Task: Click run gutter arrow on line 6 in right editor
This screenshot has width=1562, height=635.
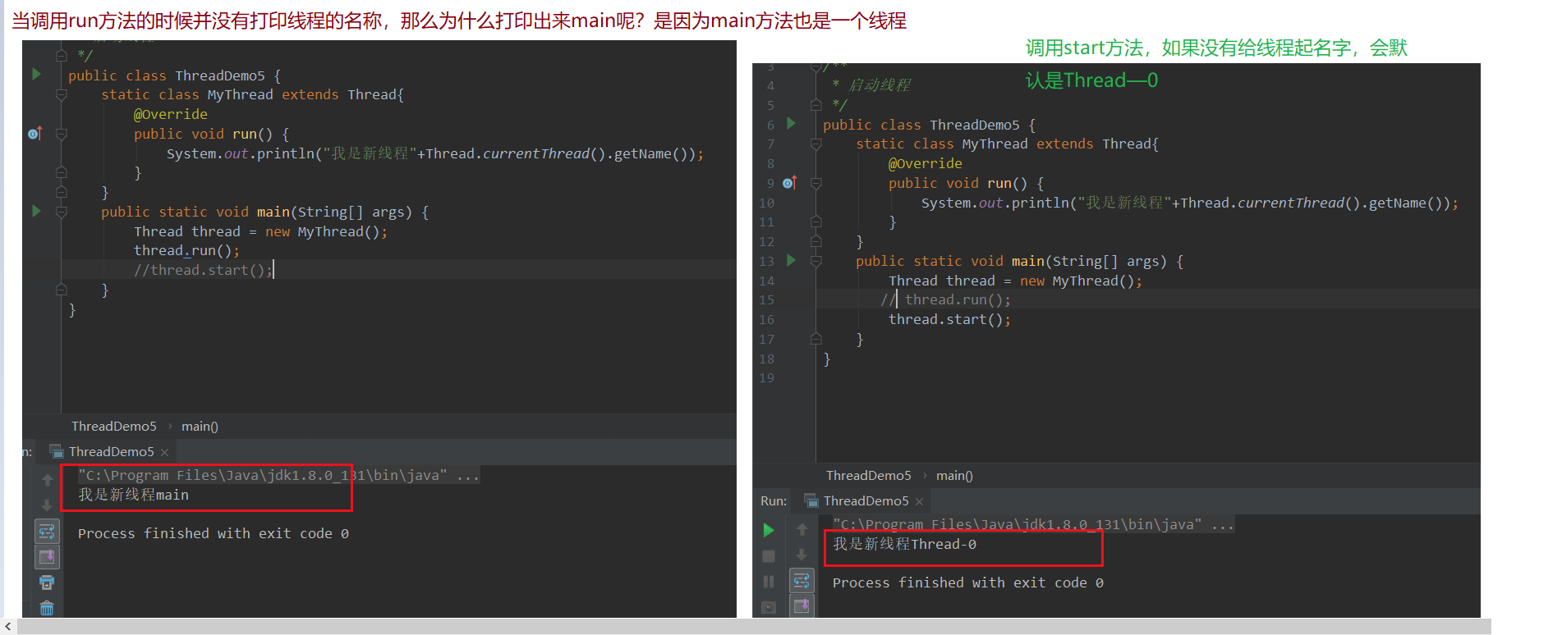Action: pos(791,123)
